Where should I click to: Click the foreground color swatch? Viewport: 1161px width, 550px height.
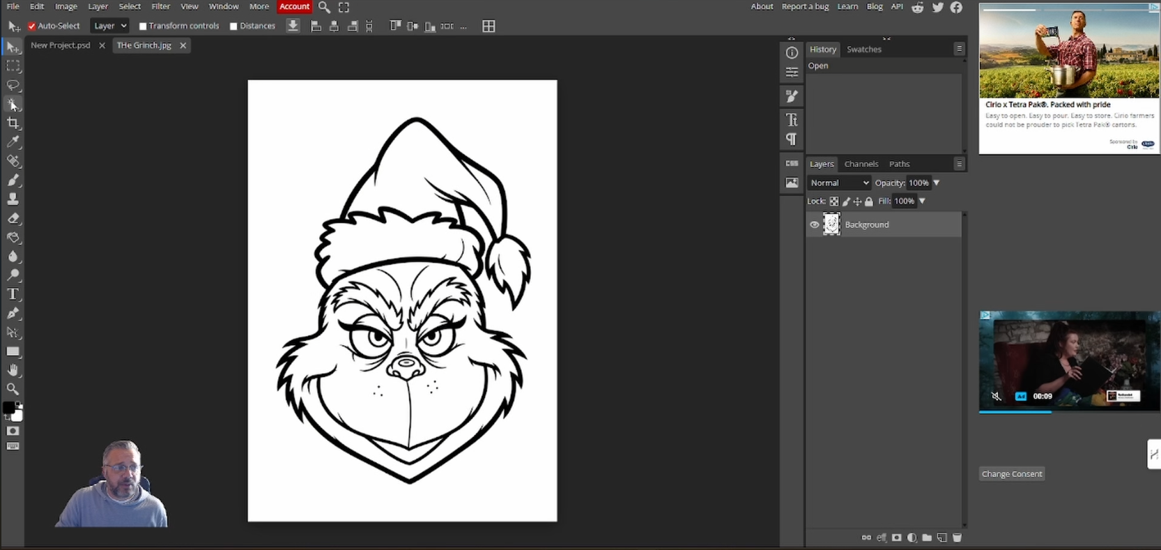click(8, 408)
